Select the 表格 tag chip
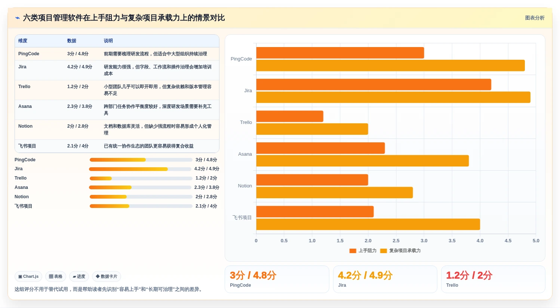560x308 pixels. pos(56,277)
